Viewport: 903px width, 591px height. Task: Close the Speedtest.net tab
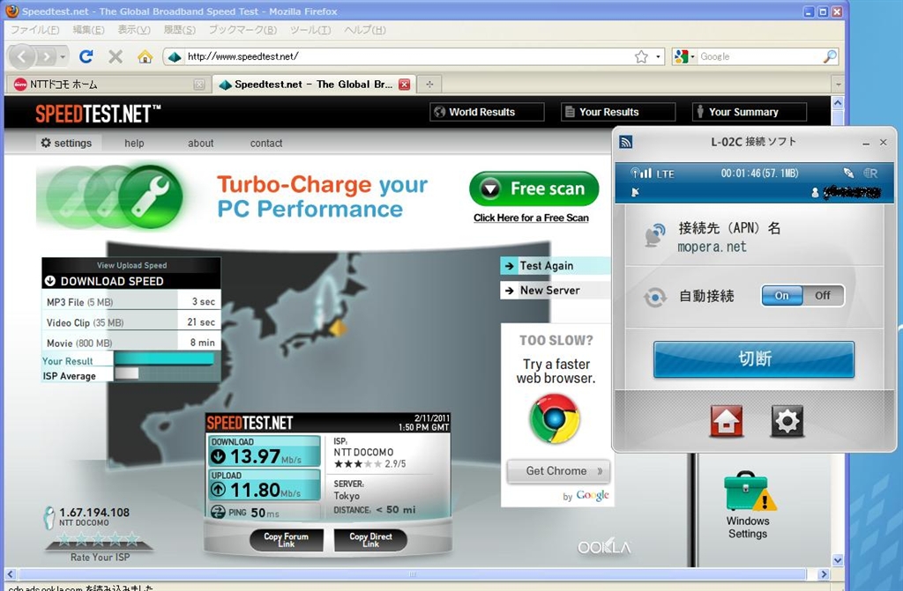pyautogui.click(x=404, y=84)
